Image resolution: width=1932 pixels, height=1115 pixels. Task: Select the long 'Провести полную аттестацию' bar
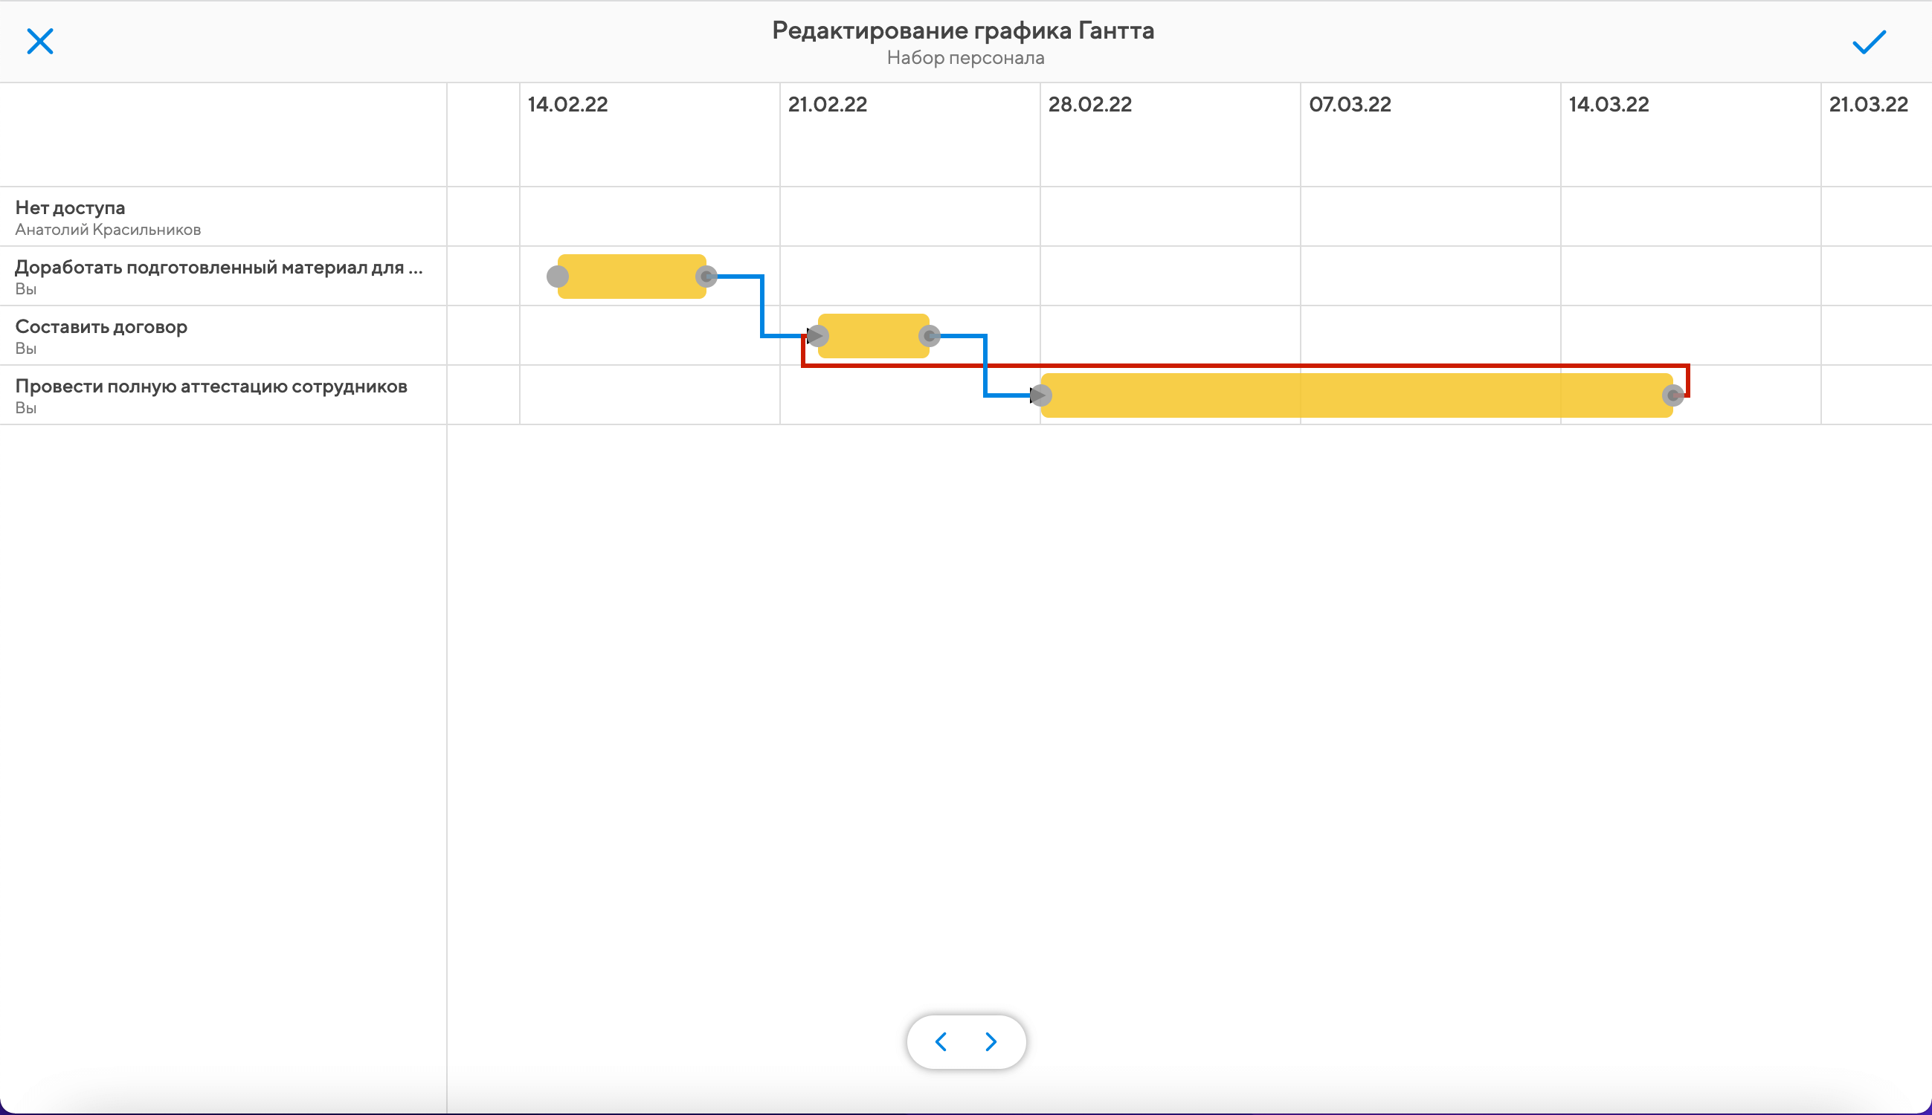click(1356, 395)
